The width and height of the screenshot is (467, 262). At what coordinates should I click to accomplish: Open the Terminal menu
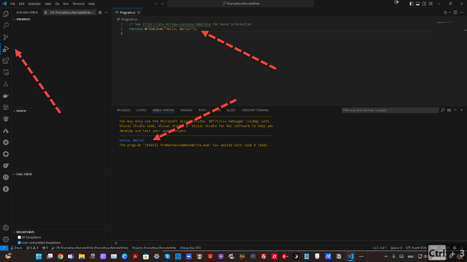78,4
